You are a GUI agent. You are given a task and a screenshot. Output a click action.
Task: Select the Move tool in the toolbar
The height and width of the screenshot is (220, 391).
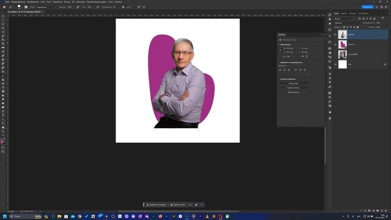coord(2,16)
